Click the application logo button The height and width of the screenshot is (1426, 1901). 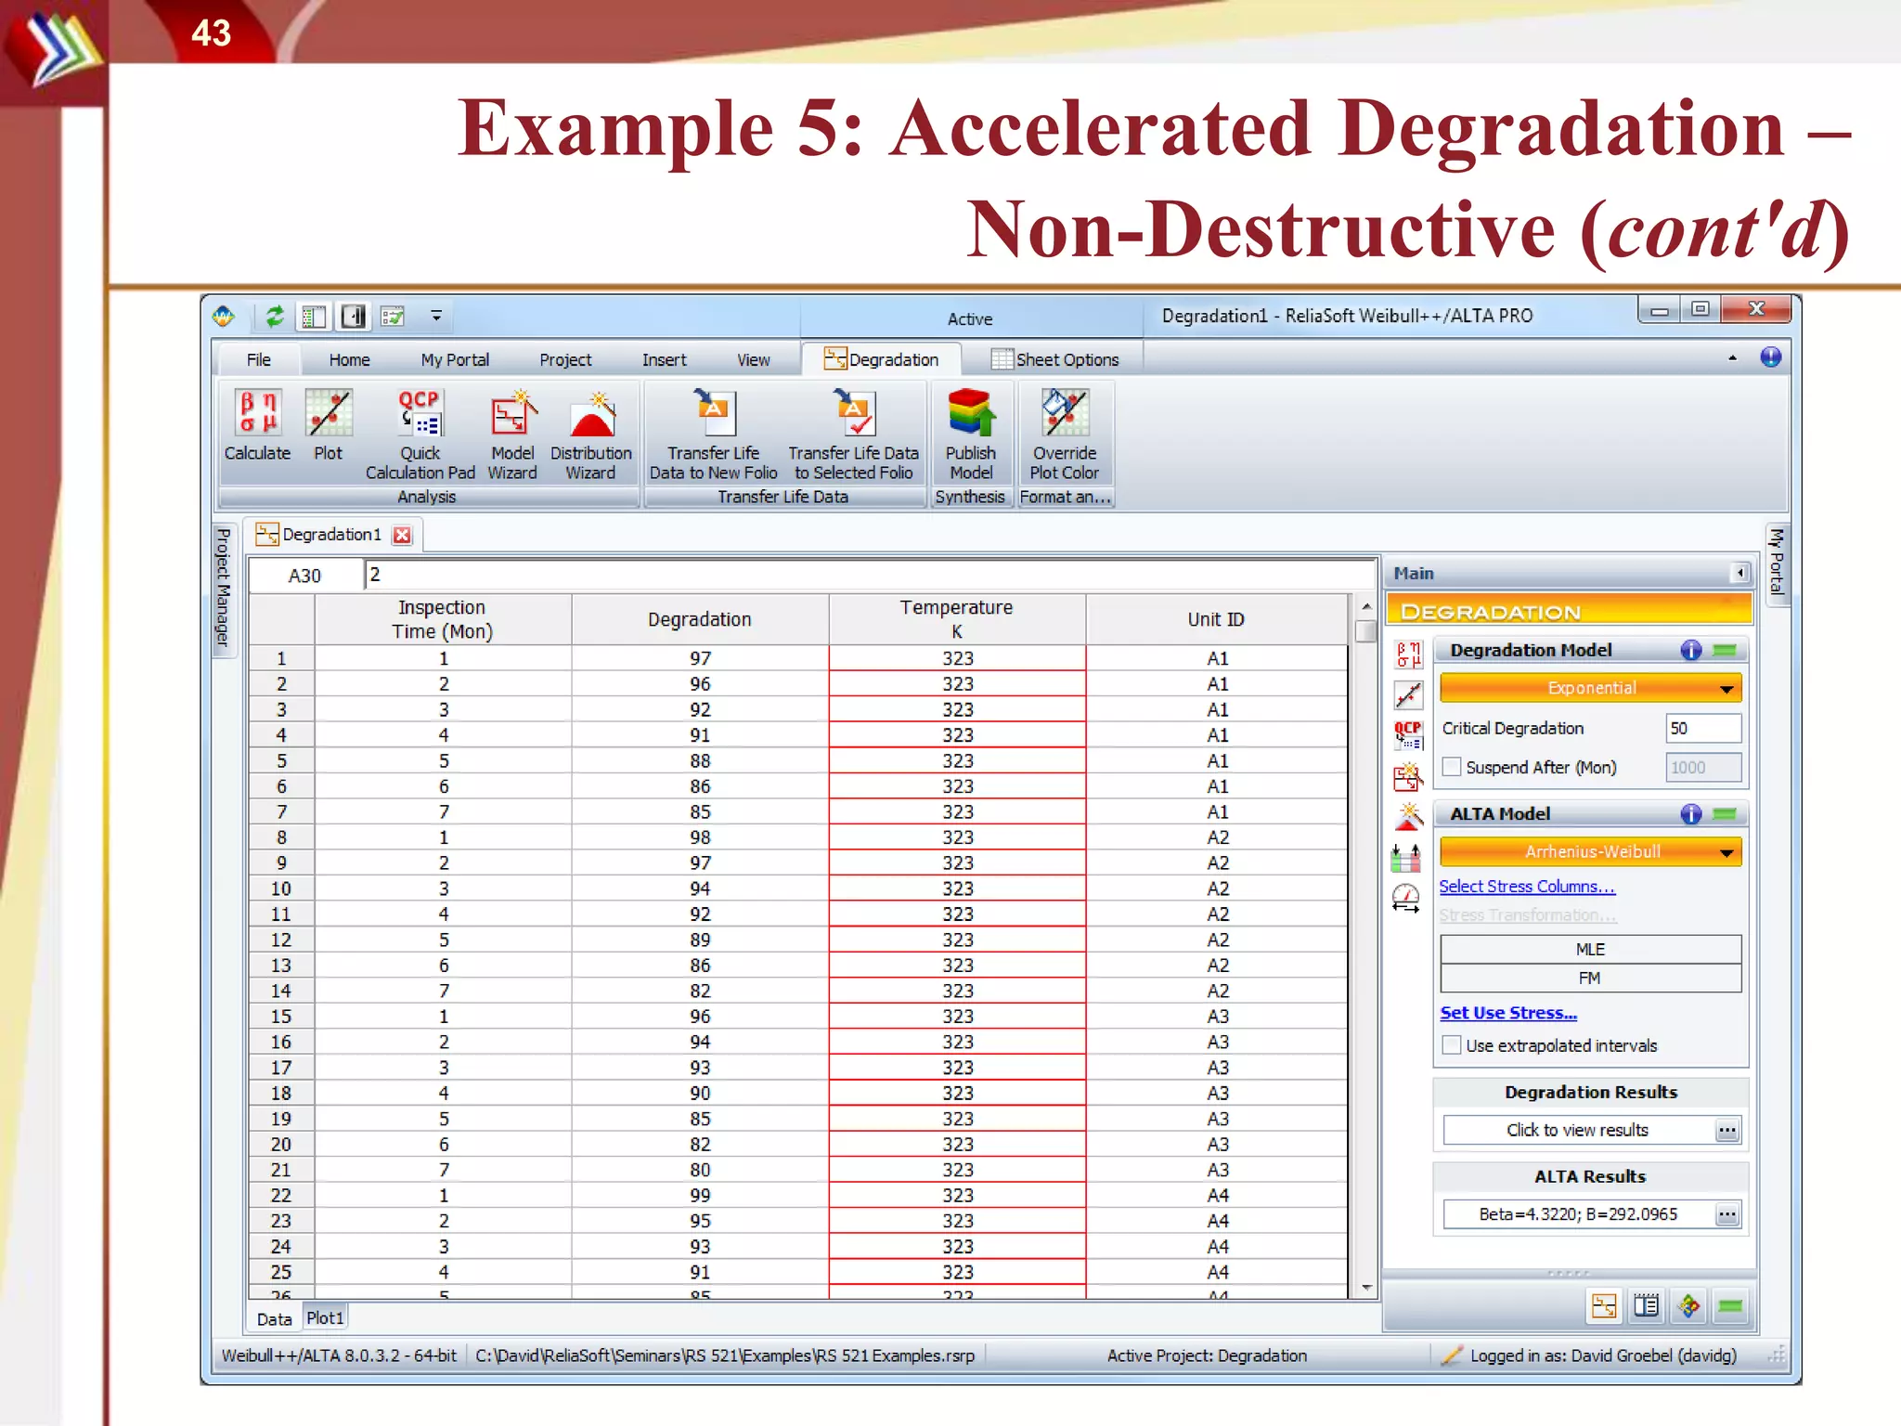pyautogui.click(x=224, y=317)
